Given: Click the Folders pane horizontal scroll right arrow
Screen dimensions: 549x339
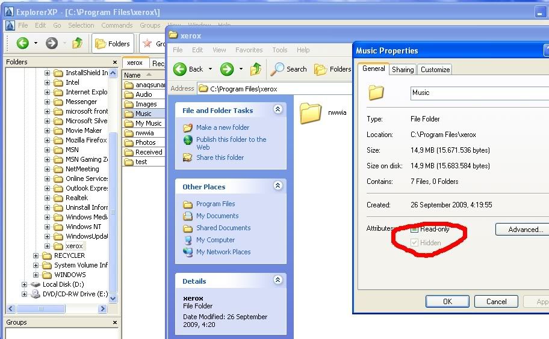Looking at the screenshot, I should coord(102,308).
